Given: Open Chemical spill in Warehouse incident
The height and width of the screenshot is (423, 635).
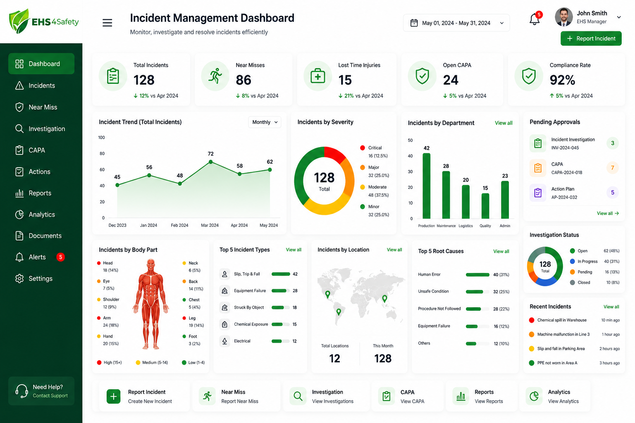Looking at the screenshot, I should pyautogui.click(x=574, y=320).
